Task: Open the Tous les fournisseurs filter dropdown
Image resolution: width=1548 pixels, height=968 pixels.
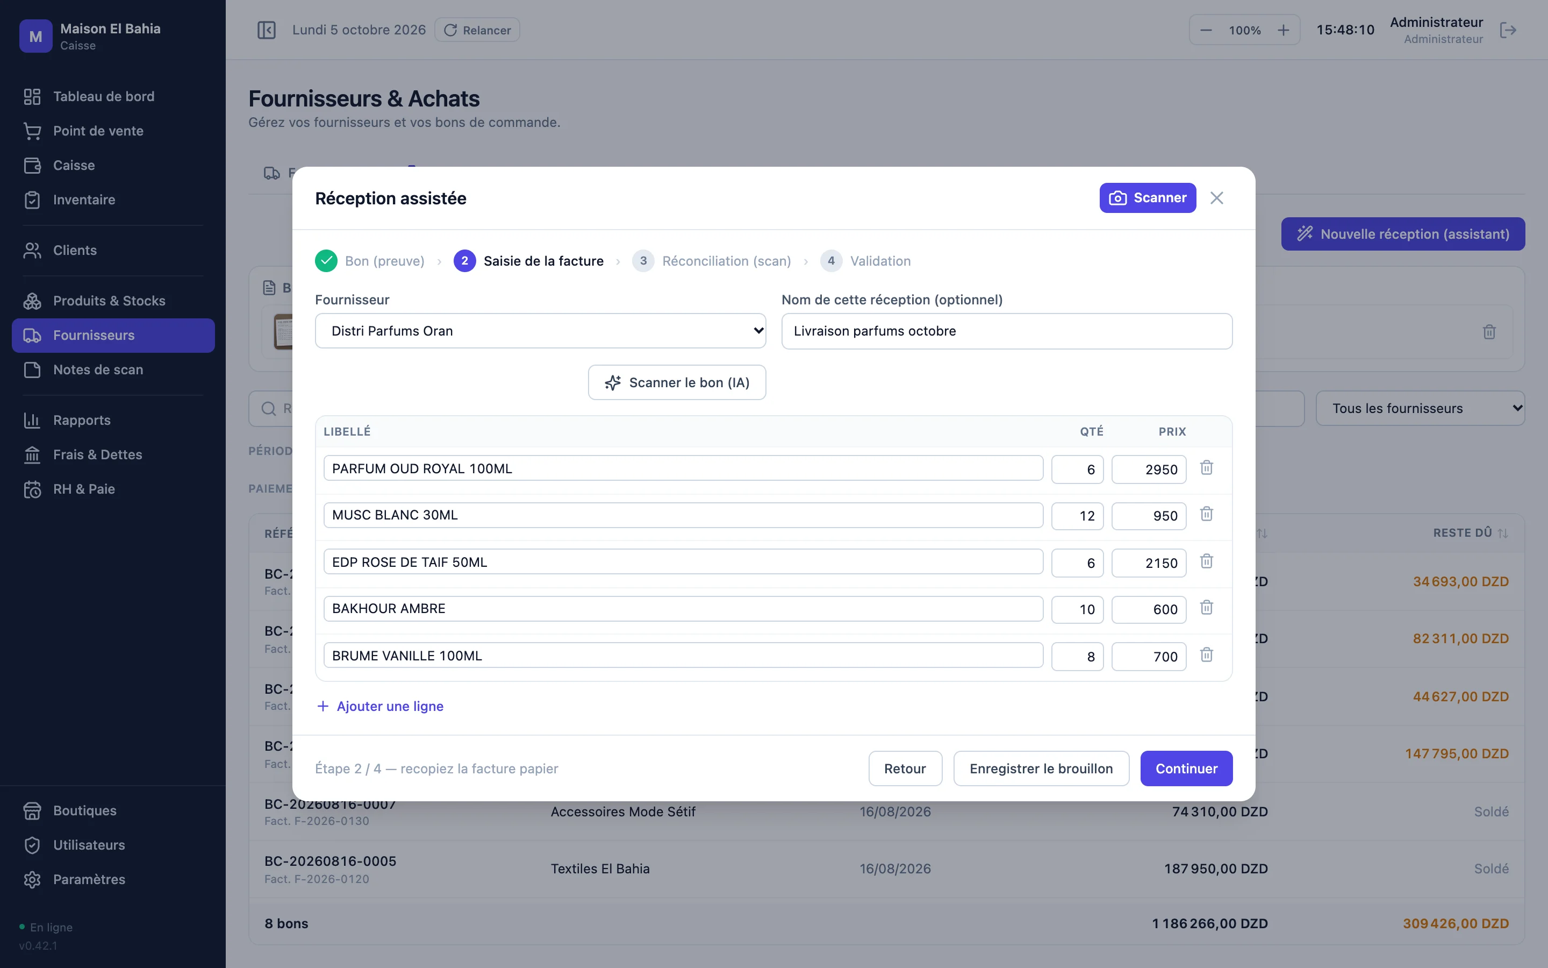Action: click(1420, 409)
